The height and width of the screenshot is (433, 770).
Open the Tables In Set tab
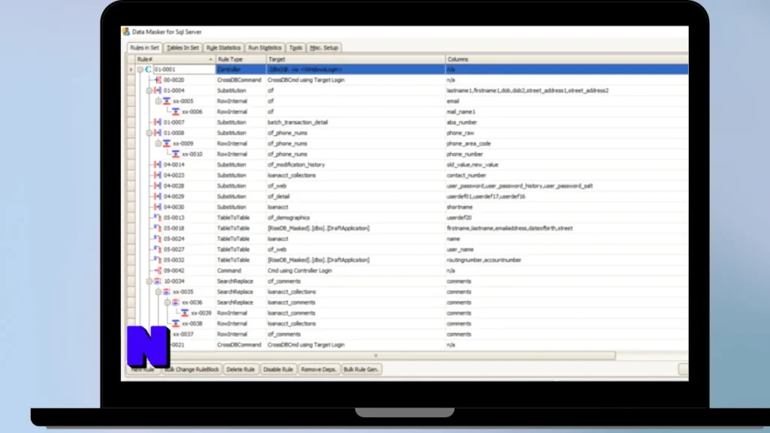183,47
